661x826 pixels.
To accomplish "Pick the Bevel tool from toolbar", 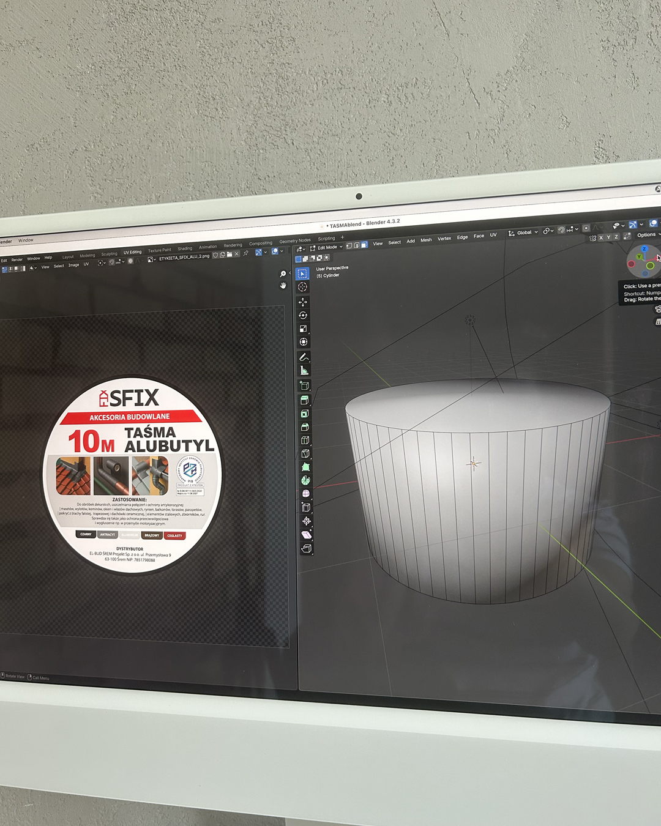I will (x=305, y=427).
